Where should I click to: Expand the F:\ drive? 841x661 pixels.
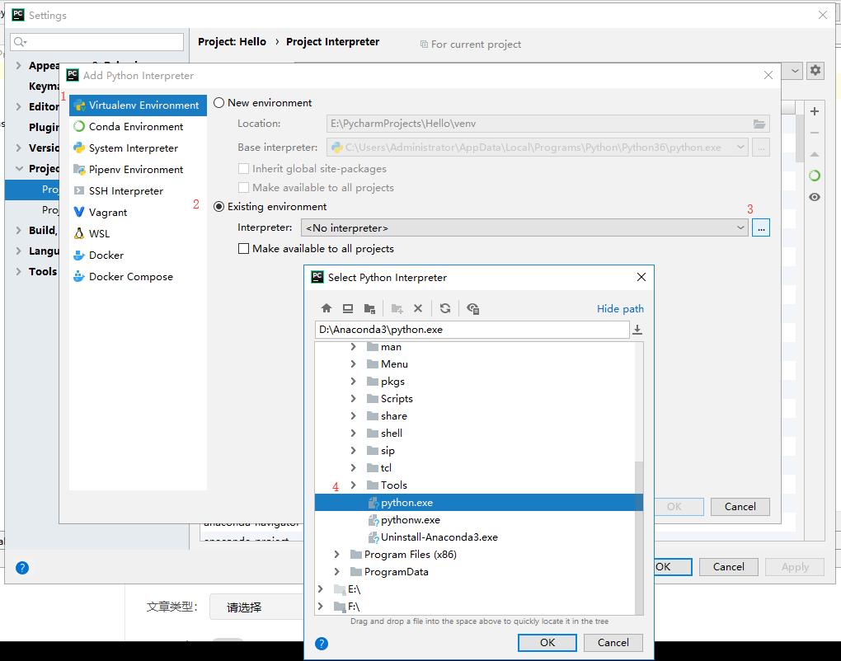tap(320, 607)
